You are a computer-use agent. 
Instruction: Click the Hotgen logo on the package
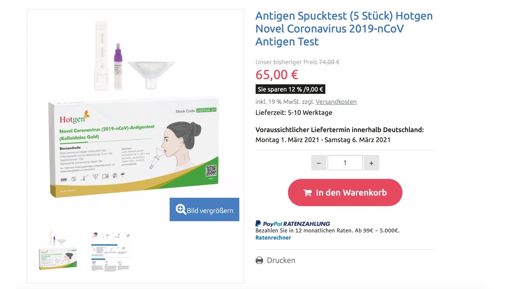[74, 117]
